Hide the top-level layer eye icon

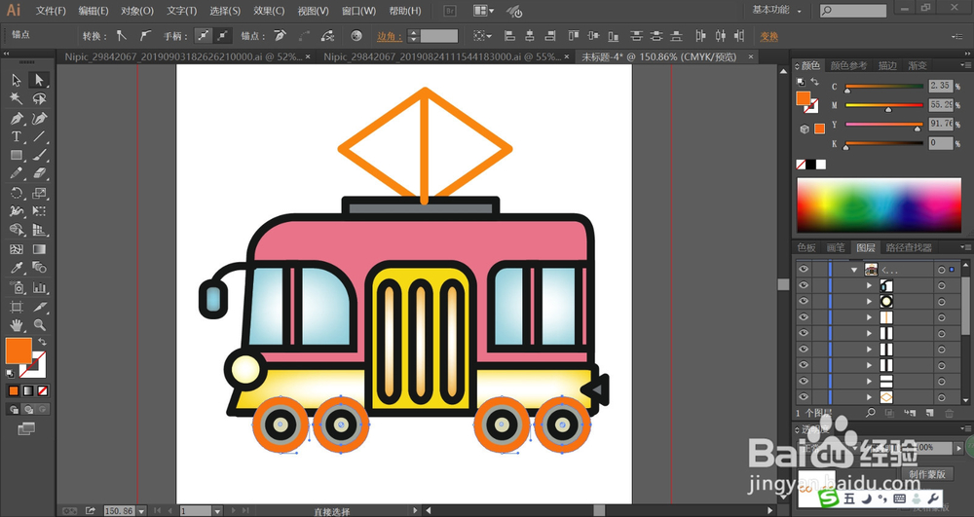[804, 269]
